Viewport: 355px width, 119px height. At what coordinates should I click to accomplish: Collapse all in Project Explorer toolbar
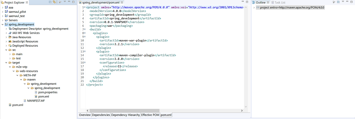(50, 2)
